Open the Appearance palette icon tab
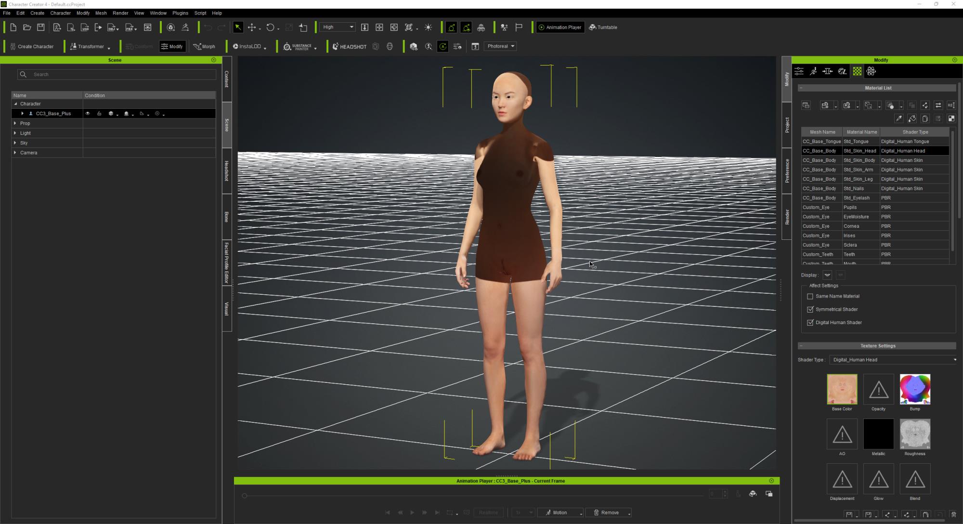Screen dimensions: 963x524 tap(842, 71)
